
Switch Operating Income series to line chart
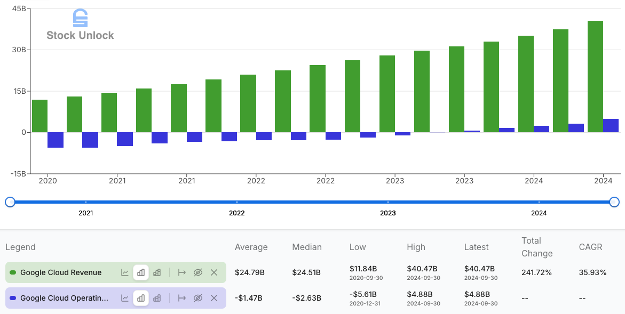tap(125, 298)
